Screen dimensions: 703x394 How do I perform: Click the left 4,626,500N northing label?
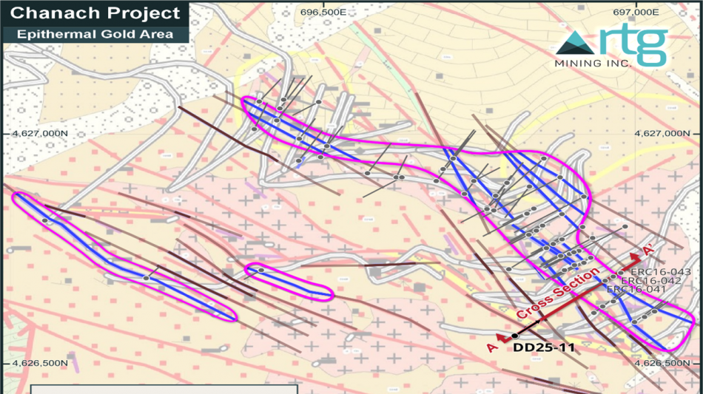click(x=36, y=363)
